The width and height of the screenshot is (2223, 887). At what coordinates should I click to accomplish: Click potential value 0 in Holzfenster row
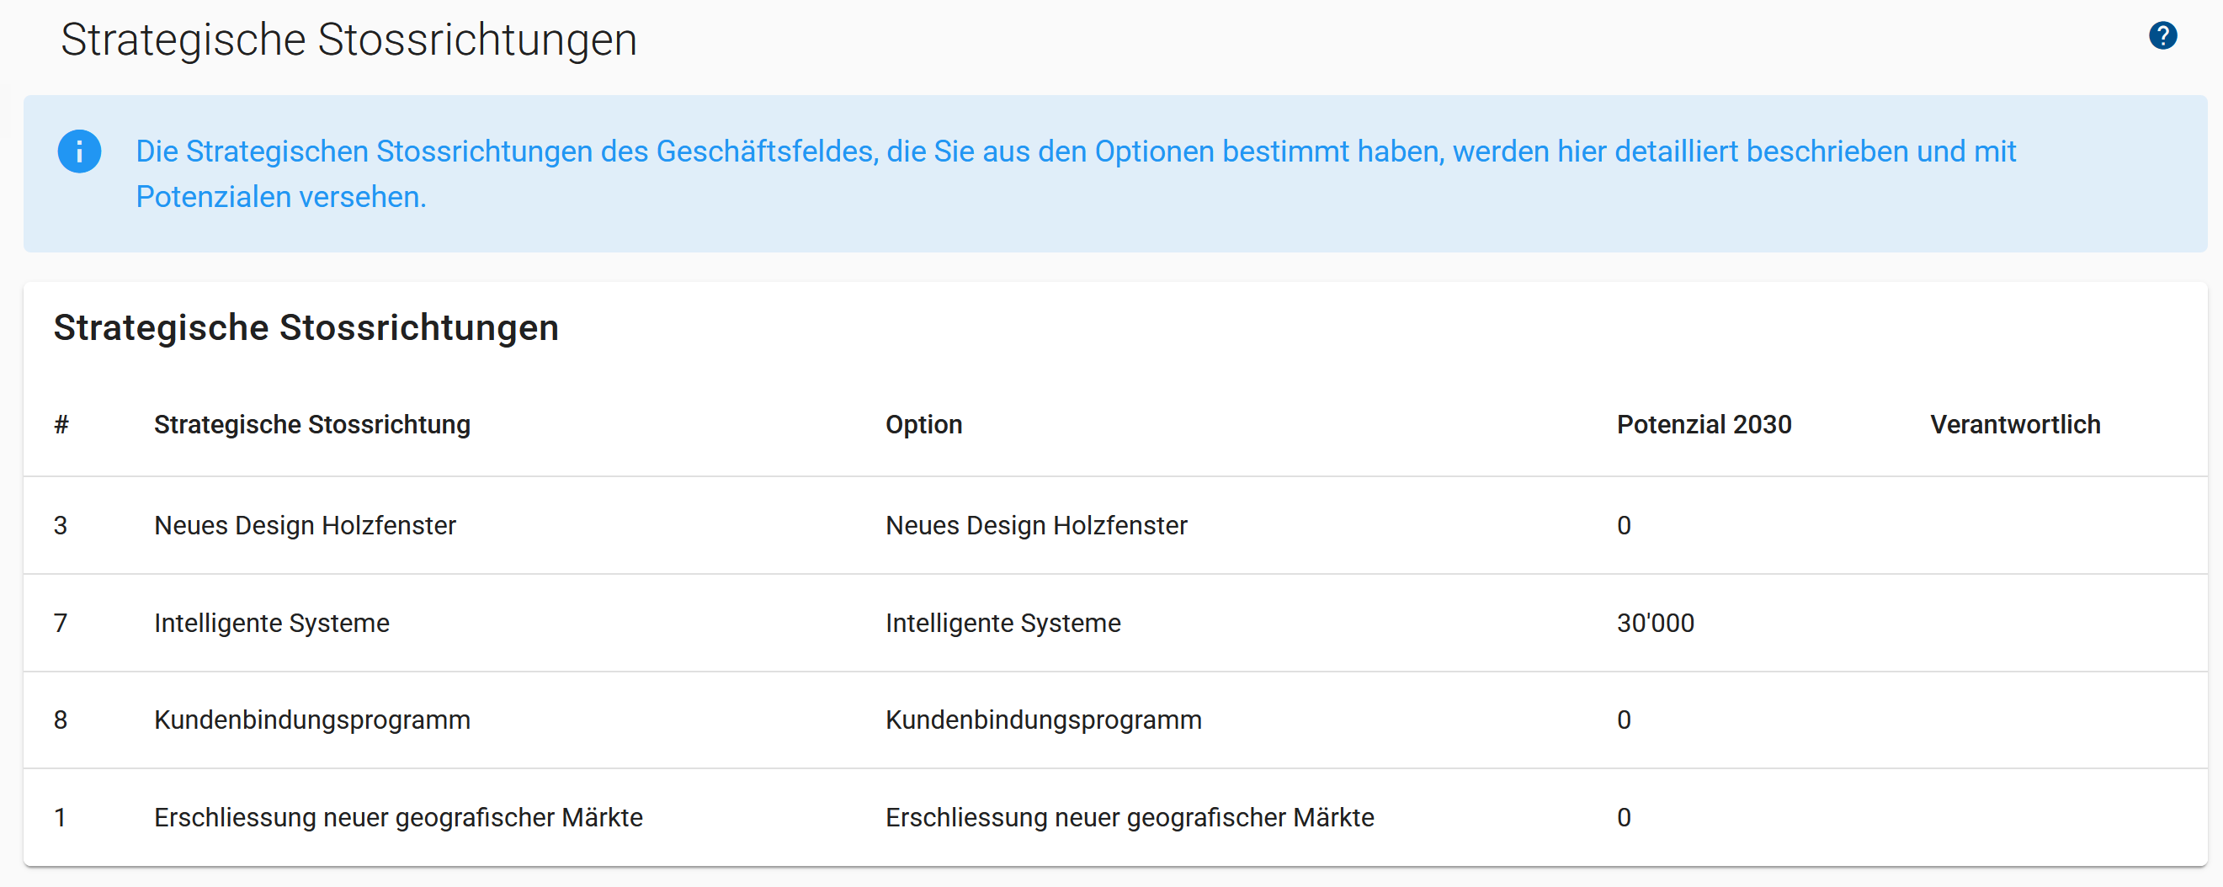click(1623, 525)
